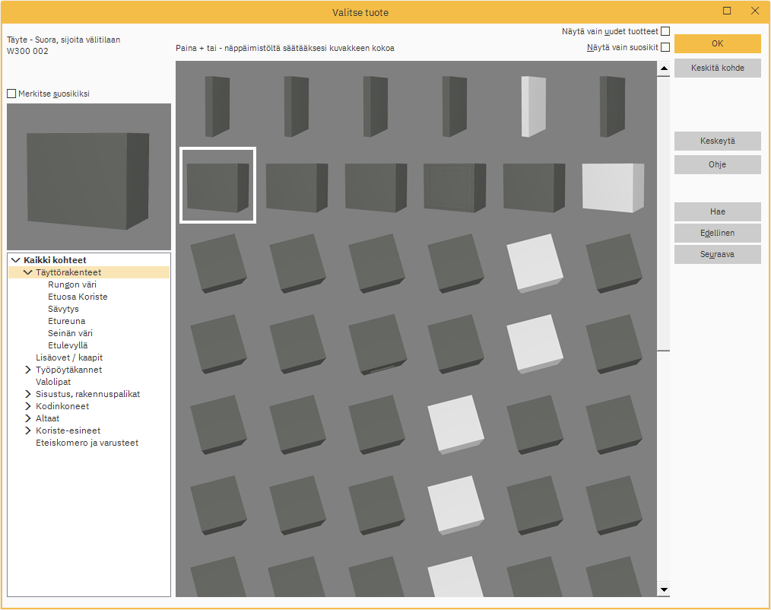The image size is (771, 610).
Task: Check Näytä vain suosikit option
Action: pos(665,47)
